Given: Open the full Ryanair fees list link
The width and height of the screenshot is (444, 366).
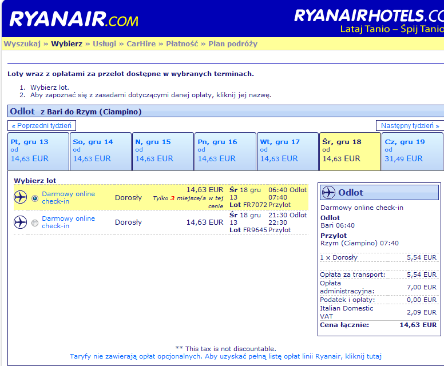Looking at the screenshot, I should pos(225,356).
